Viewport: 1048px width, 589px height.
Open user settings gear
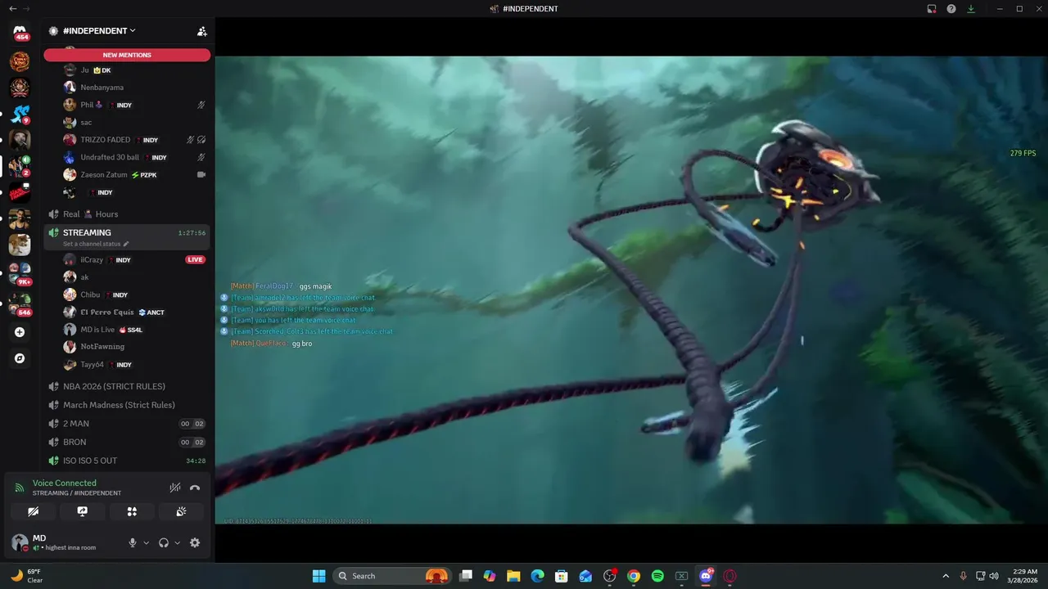[x=195, y=542]
